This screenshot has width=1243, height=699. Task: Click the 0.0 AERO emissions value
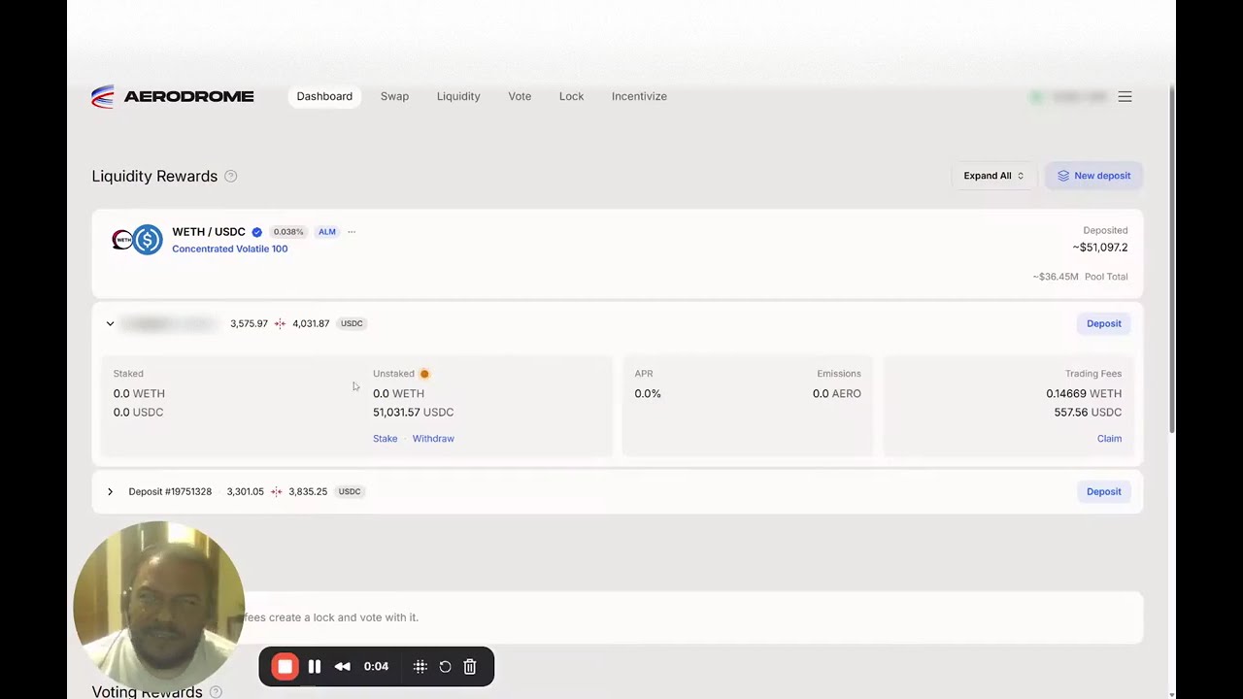point(837,393)
